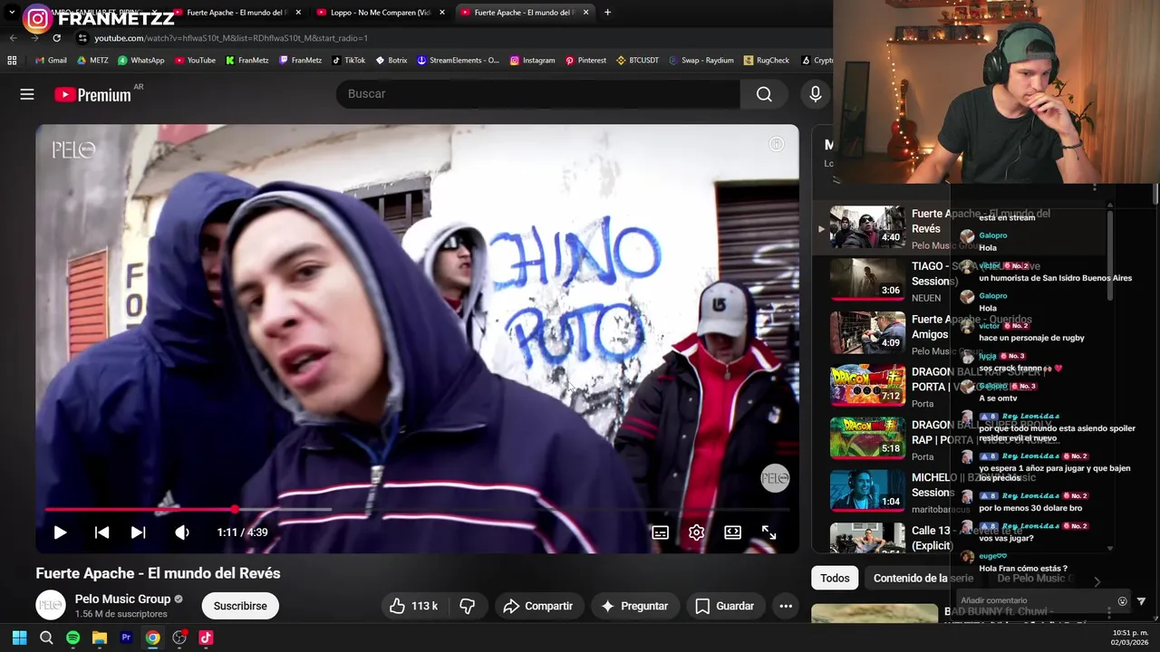Open Windows taskbar search

46,638
